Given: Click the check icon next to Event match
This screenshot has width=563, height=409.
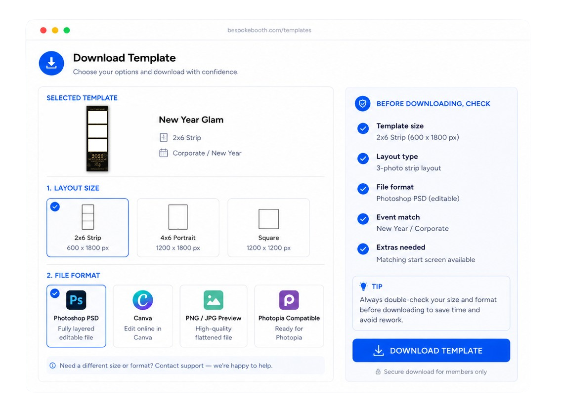Looking at the screenshot, I should pos(363,219).
